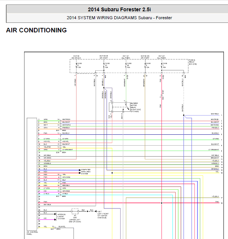Image resolution: width=228 pixels, height=239 pixels.
Task: Select the right-edge "BLK/BLU" terminal 6 label
Action: [x=215, y=133]
